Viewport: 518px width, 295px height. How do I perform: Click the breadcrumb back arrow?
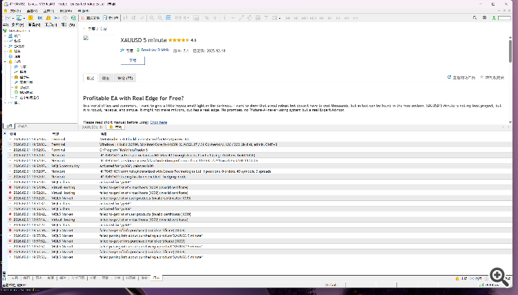(x=84, y=29)
